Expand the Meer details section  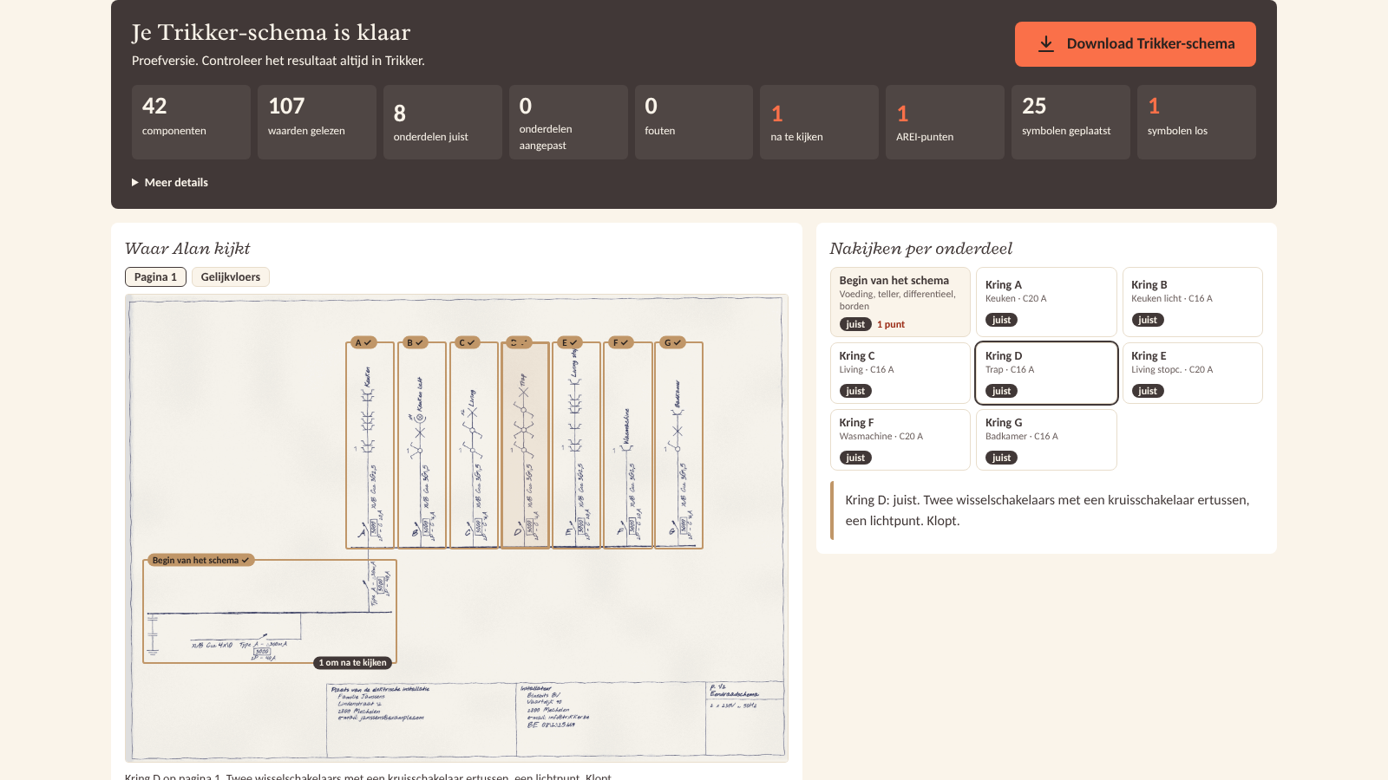[170, 182]
